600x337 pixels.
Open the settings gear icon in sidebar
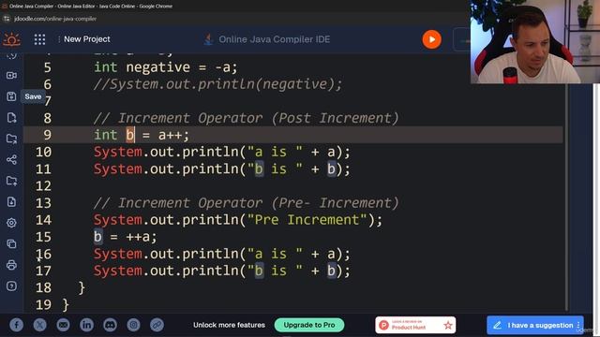(11, 223)
